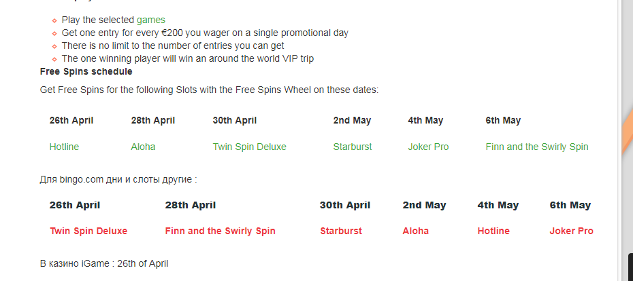Open the green Hotline slot link

coord(64,147)
